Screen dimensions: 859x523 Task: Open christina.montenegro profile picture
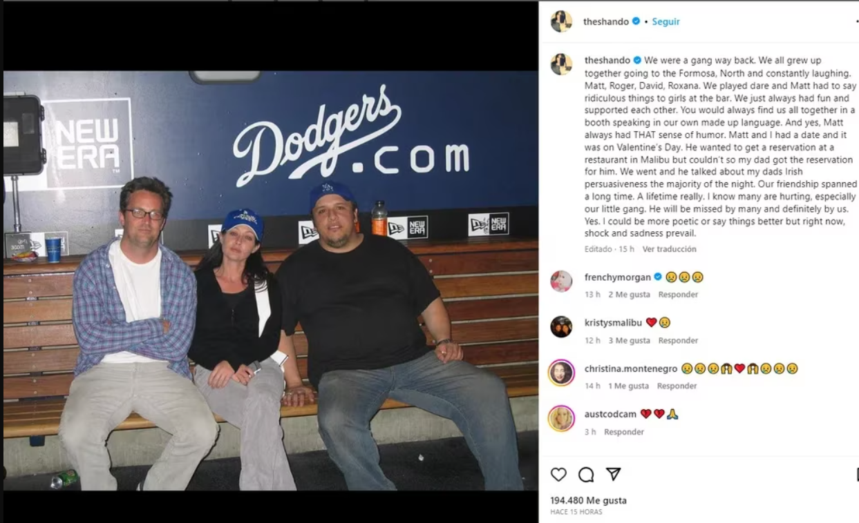(x=561, y=373)
